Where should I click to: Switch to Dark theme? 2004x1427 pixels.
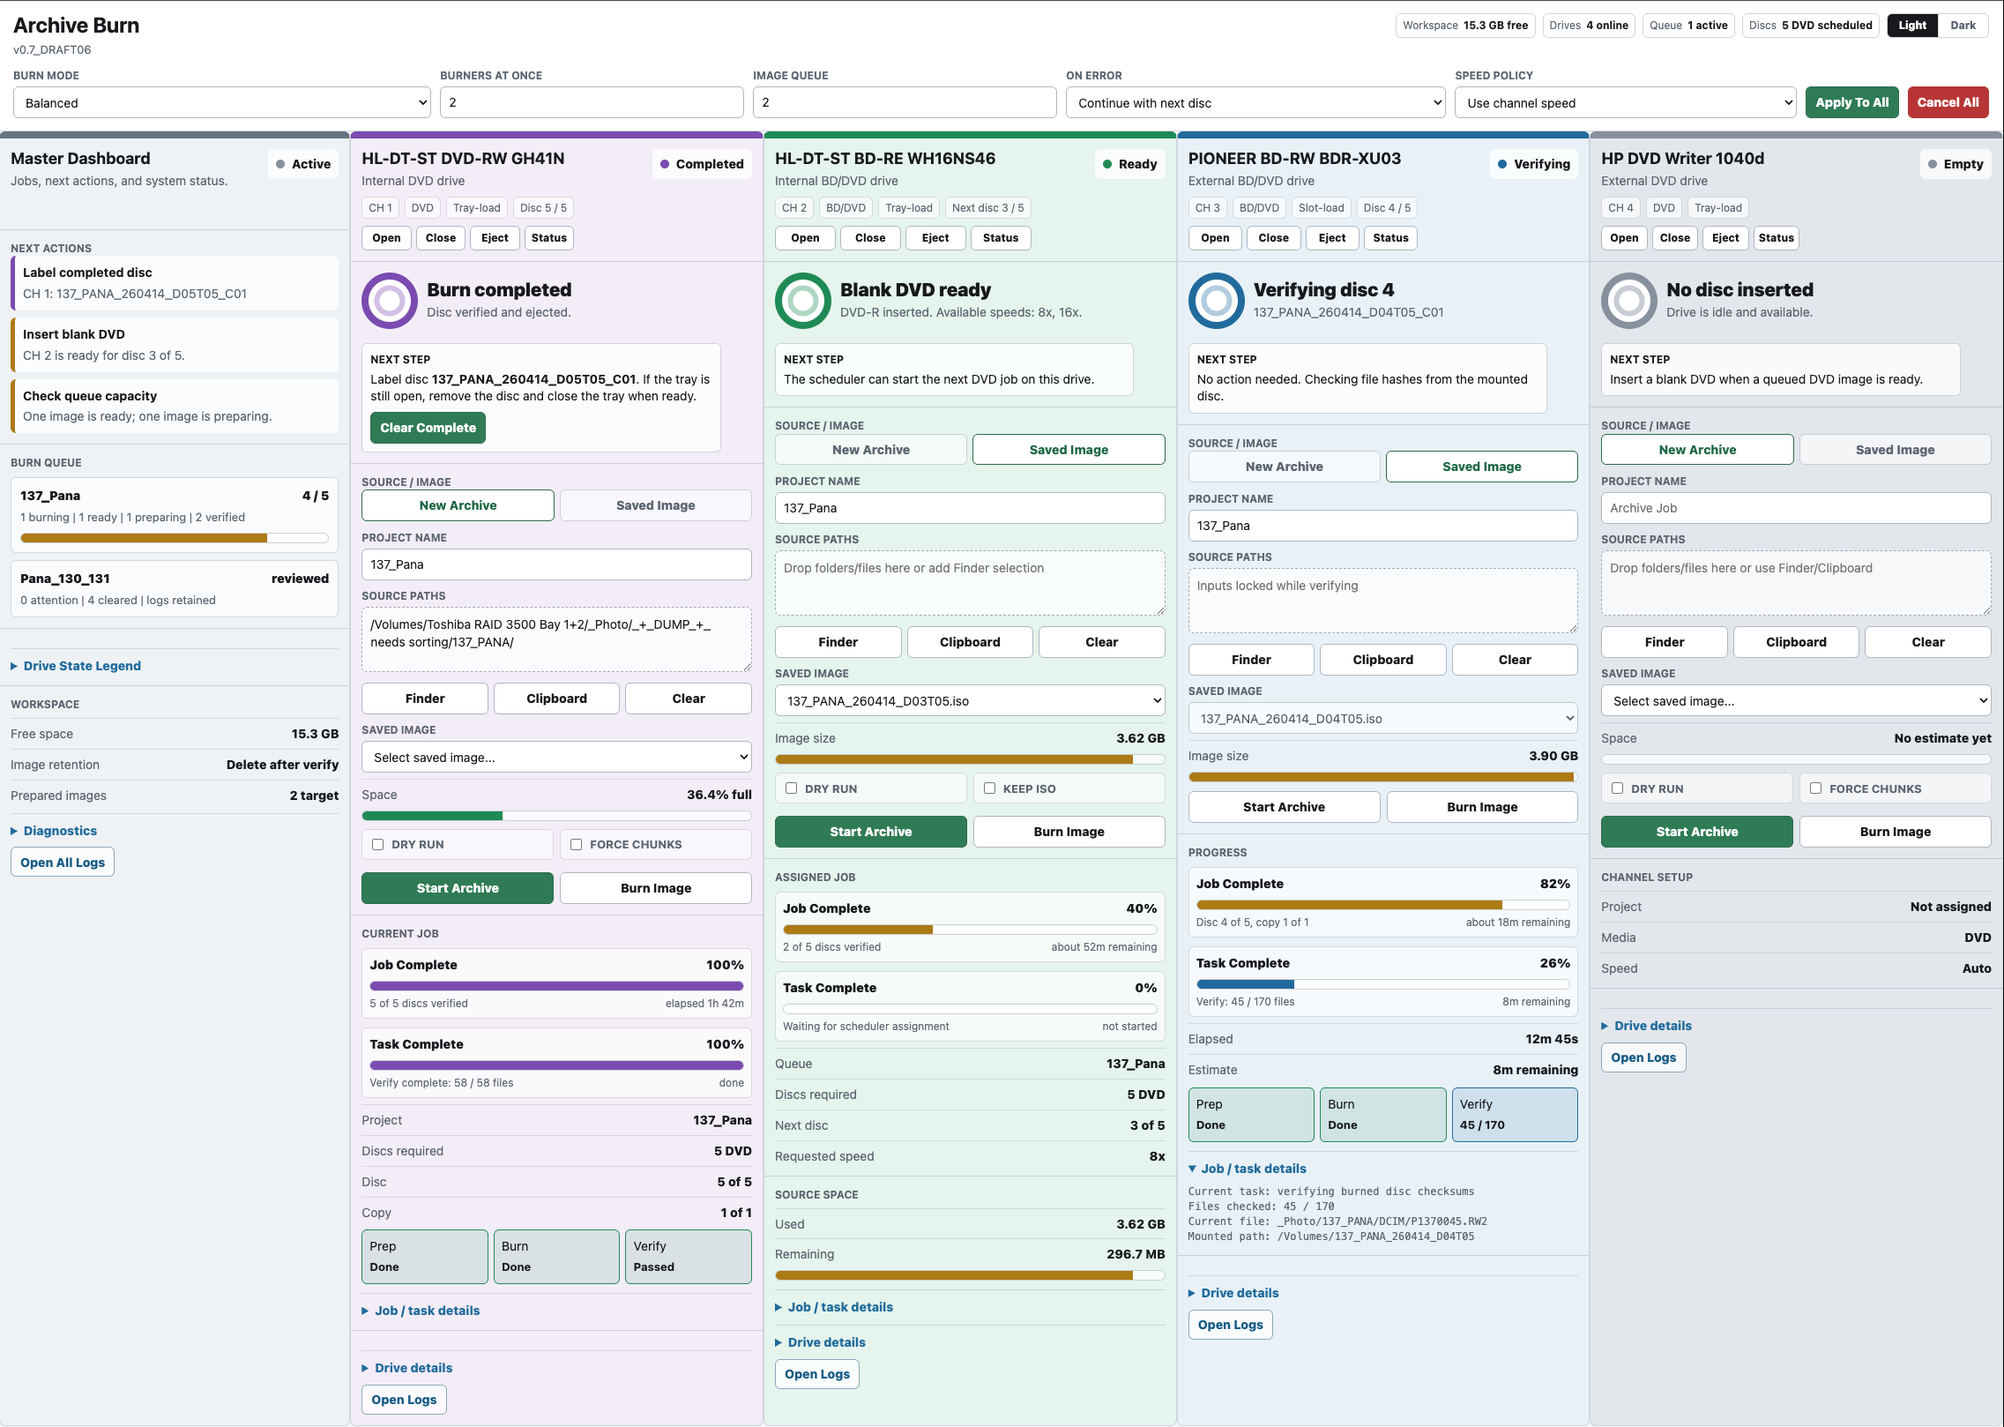[x=1963, y=26]
